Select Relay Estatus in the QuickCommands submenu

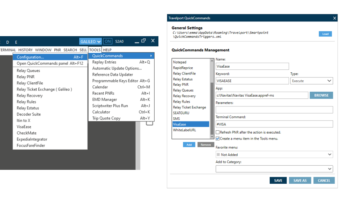point(28,108)
